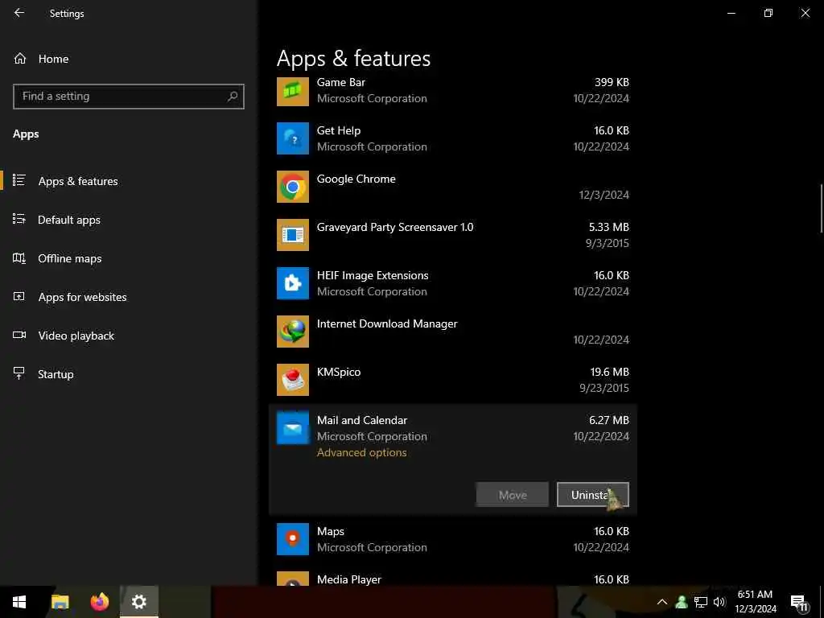
Task: Open File Explorer from taskbar
Action: click(60, 602)
